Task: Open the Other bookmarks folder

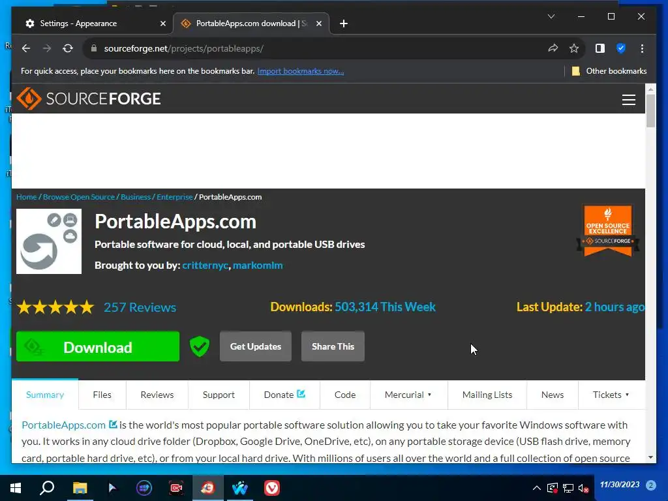Action: coord(609,71)
